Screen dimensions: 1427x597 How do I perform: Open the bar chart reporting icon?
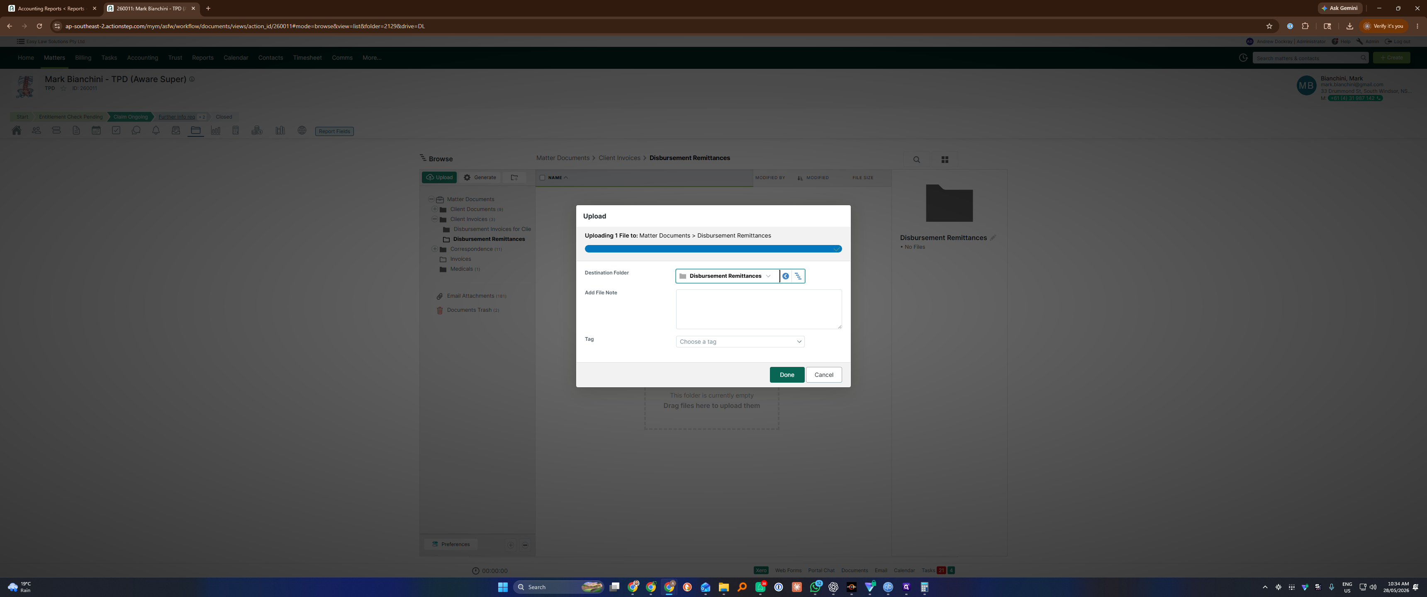(x=215, y=130)
